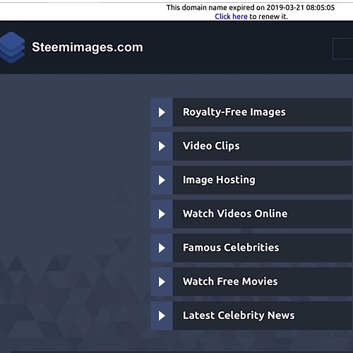Viewport: 353px width, 353px height.
Task: Click the arrow icon beside Image Hosting
Action: [162, 180]
